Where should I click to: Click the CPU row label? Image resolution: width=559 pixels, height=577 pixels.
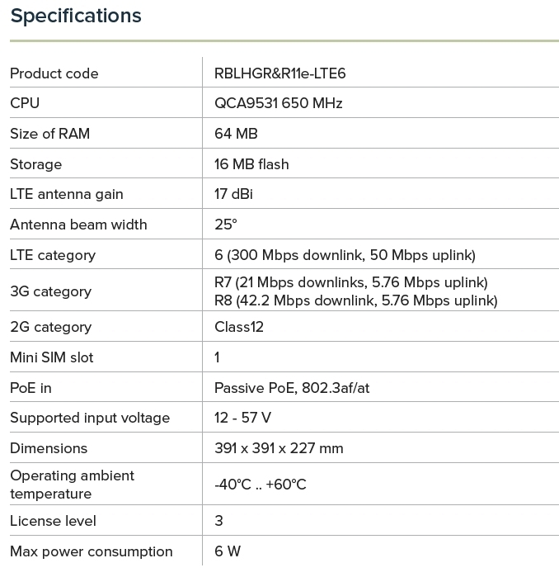point(25,103)
